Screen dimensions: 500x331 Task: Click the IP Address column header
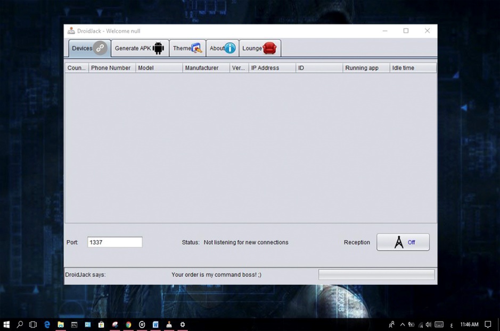pos(272,68)
